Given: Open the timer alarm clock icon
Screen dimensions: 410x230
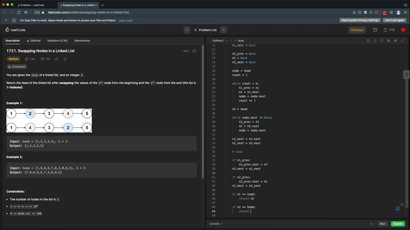Looking at the screenshot, I should (375, 30).
